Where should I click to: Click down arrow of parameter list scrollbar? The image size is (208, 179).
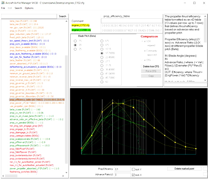coord(66,173)
